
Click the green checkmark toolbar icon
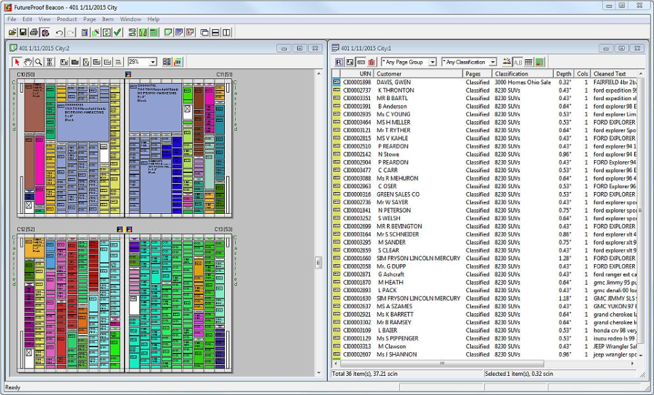[x=118, y=32]
